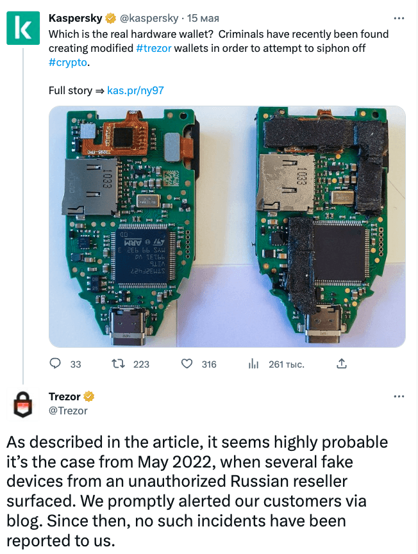Click the @Trezor handle

pos(68,411)
